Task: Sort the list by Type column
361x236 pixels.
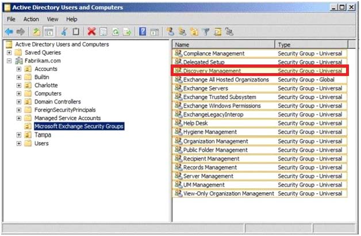Action: coord(312,44)
